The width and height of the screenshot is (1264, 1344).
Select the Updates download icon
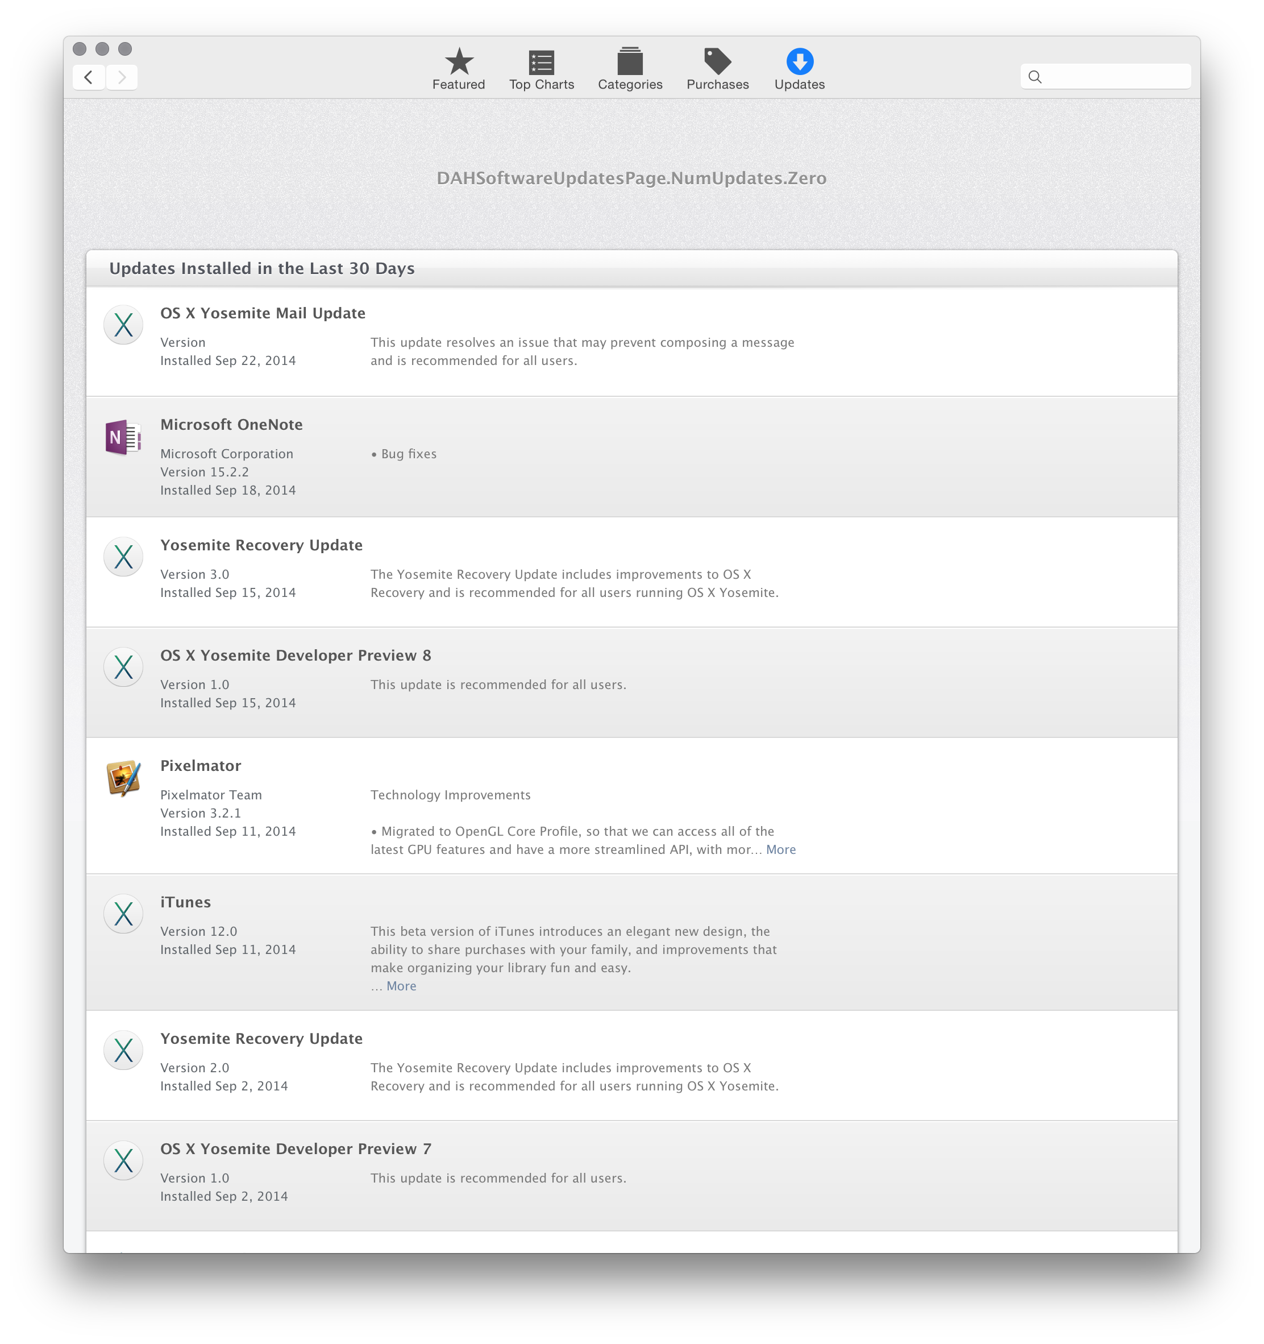799,62
